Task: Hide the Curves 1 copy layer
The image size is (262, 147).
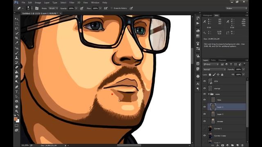Action: pos(205,136)
